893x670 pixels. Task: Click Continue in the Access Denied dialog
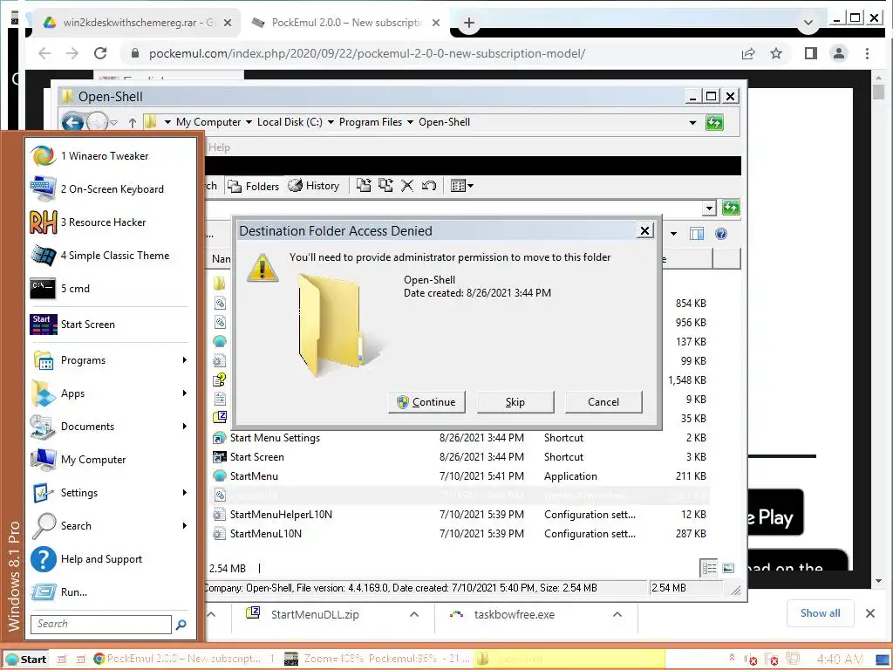pos(426,402)
